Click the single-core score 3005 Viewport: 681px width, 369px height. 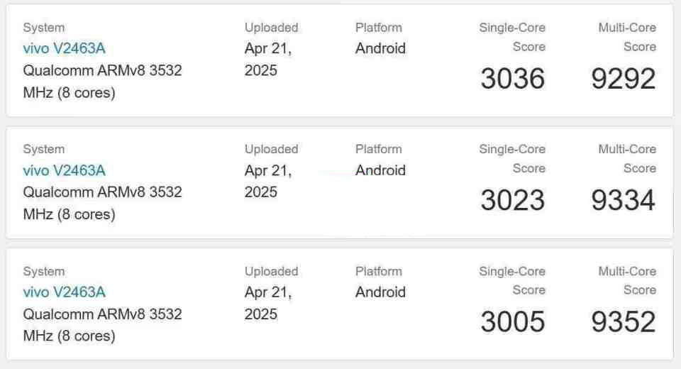512,322
